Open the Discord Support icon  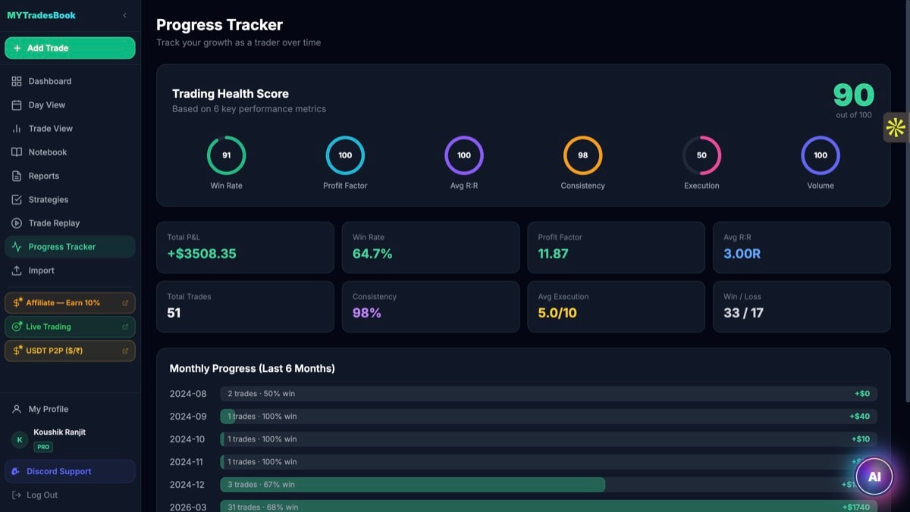point(17,471)
